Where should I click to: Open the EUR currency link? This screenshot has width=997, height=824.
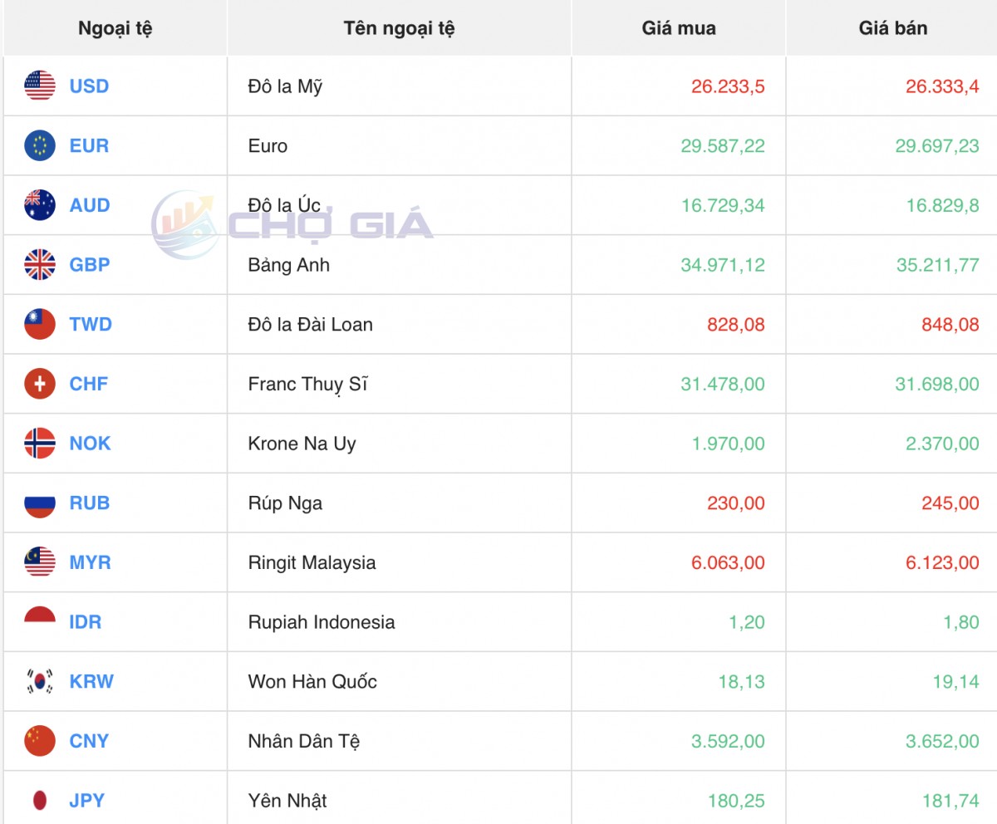tap(89, 146)
